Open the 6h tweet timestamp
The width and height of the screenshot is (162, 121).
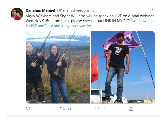coord(94,10)
